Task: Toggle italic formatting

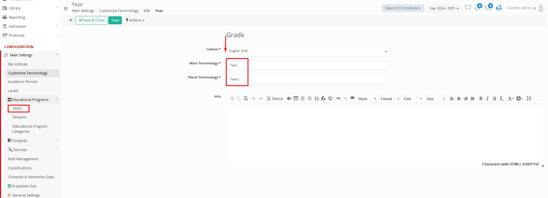Action: tap(488, 98)
